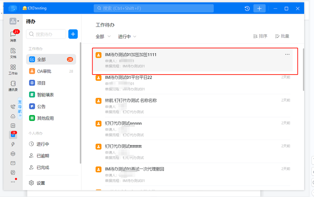
Task: Open the 全部 filter dropdown
Action: click(102, 36)
